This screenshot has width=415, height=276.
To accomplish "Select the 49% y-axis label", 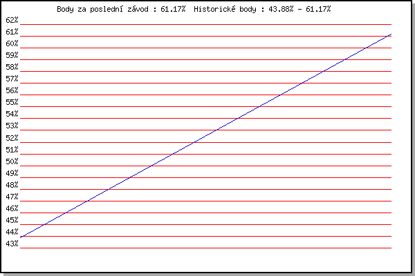I will click(x=12, y=173).
